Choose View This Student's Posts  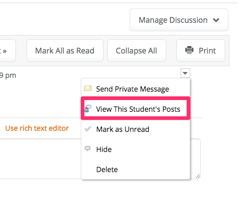[x=135, y=109]
